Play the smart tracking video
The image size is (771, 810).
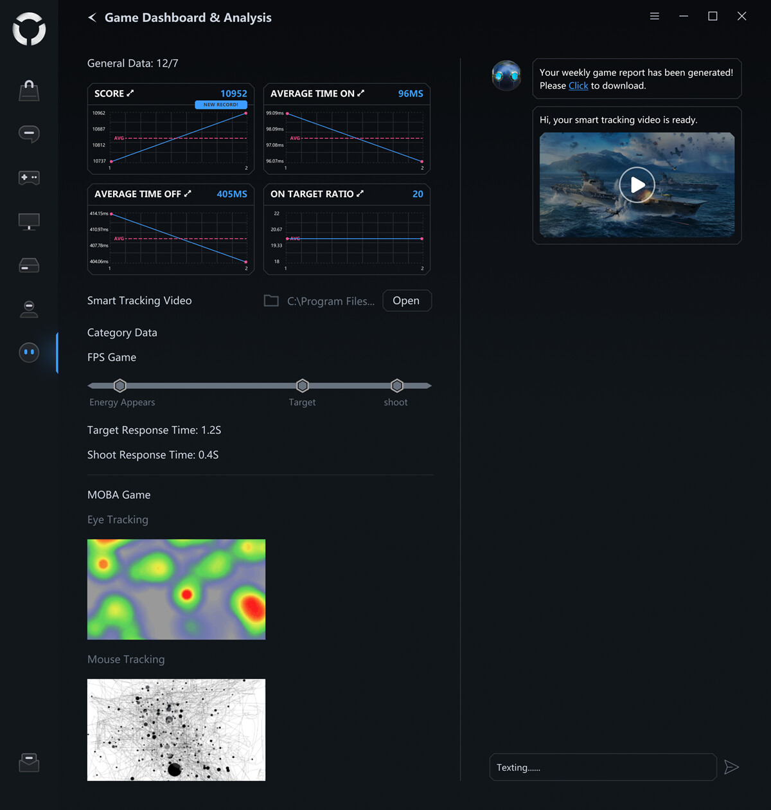637,185
